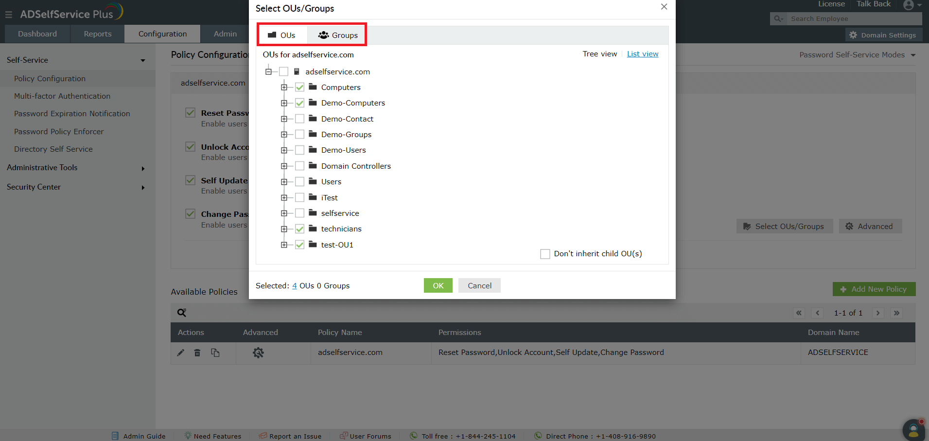Go to previous page of policies
This screenshot has height=441, width=929.
(x=818, y=313)
